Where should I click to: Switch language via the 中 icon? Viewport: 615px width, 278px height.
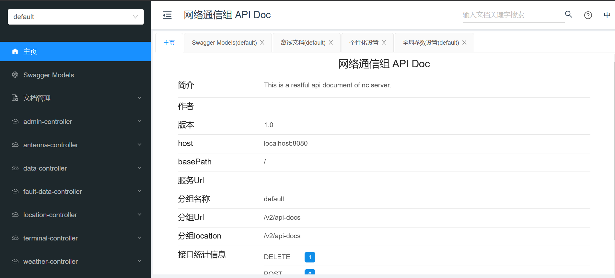click(607, 15)
